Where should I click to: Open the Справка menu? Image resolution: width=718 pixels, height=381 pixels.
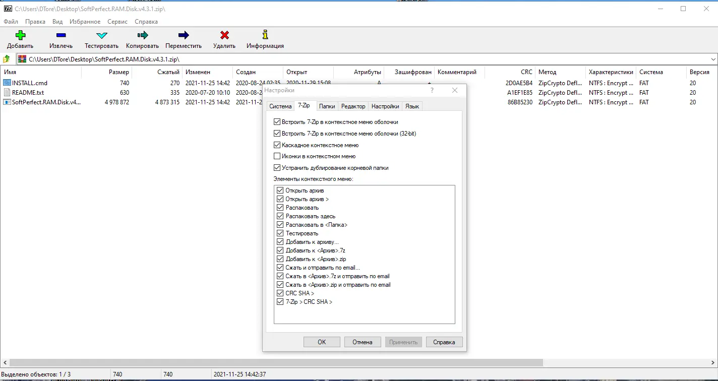[x=146, y=22]
